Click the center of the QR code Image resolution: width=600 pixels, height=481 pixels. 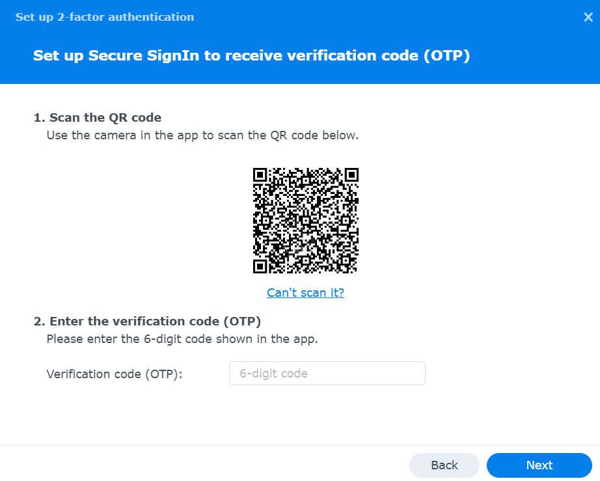pos(306,221)
